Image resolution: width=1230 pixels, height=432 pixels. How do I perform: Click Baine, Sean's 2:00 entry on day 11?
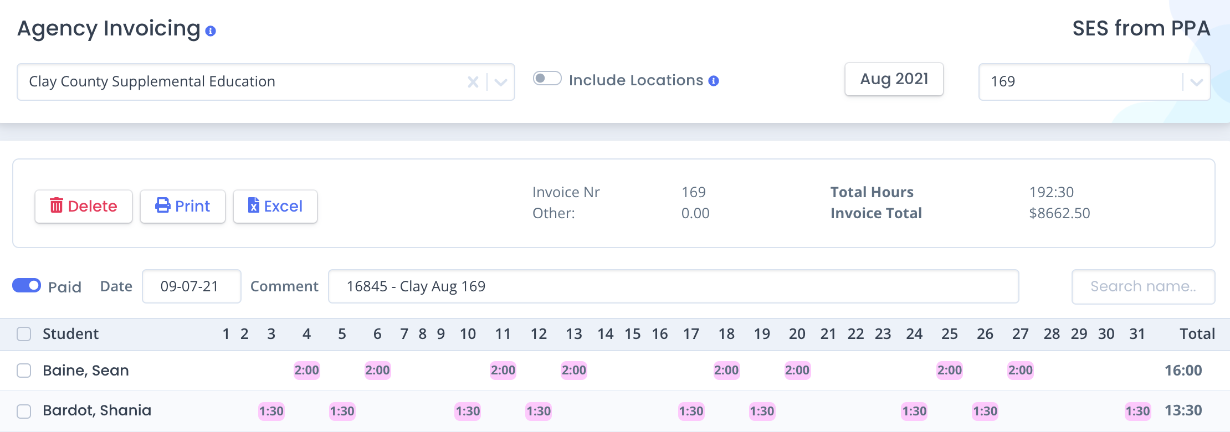503,370
